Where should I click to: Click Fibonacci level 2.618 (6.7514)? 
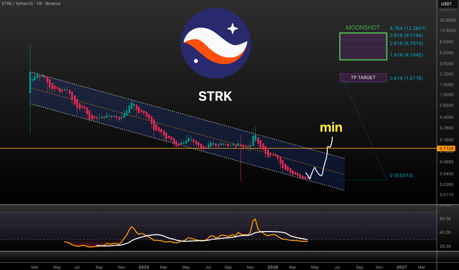tap(407, 43)
